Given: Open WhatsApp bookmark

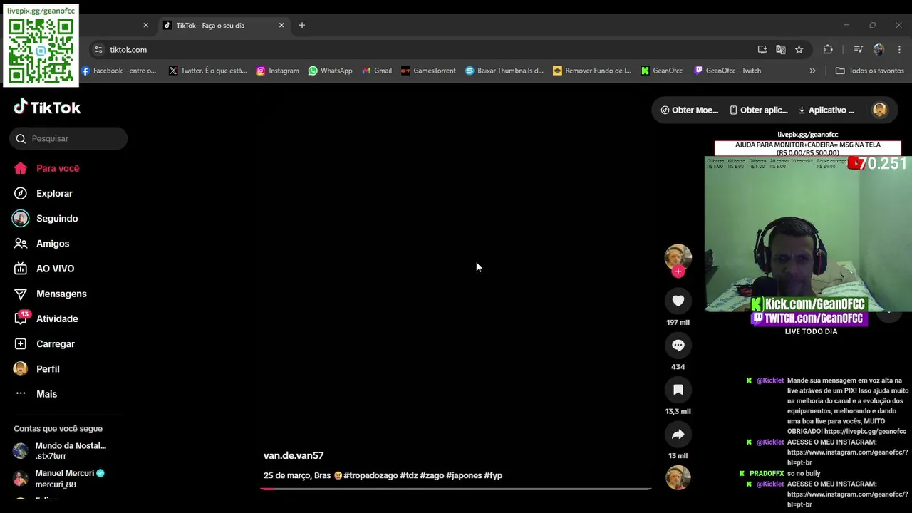Looking at the screenshot, I should pyautogui.click(x=330, y=71).
